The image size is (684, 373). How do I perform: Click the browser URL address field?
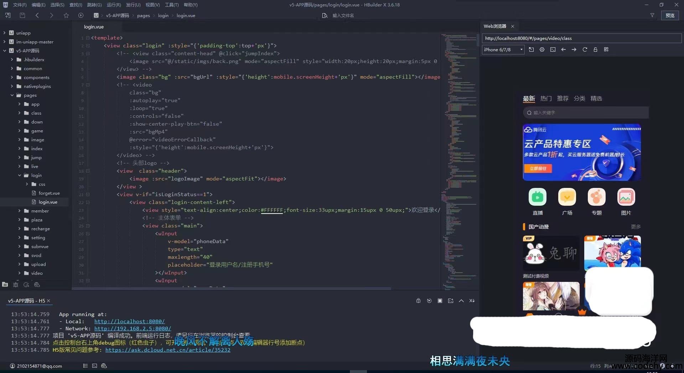coord(581,38)
